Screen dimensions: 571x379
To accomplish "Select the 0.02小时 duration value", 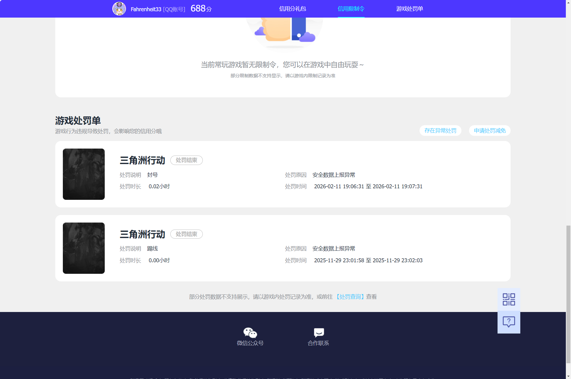I will click(x=159, y=186).
